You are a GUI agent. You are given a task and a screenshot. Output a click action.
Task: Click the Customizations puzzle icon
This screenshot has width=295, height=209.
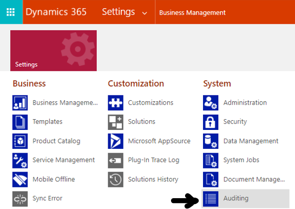click(115, 103)
